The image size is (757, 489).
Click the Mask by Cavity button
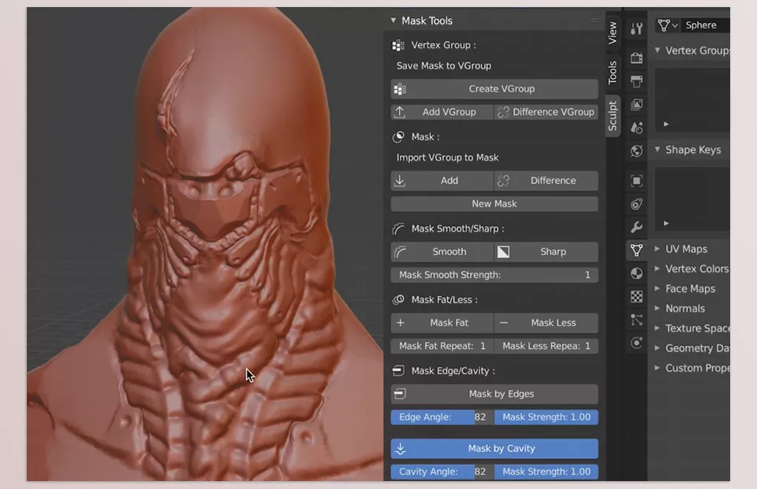pos(494,449)
